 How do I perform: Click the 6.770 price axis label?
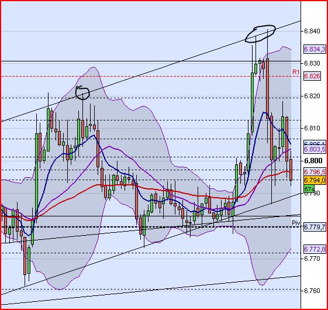point(312,259)
